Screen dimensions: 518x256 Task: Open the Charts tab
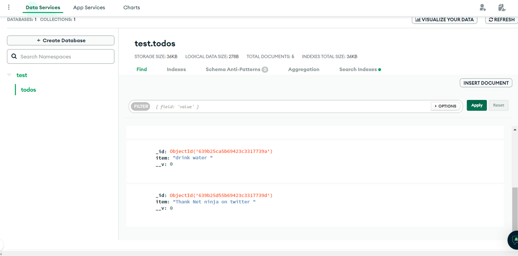click(x=132, y=7)
